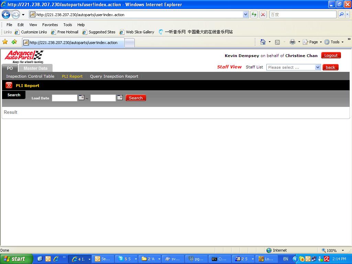Viewport: 352px width, 264px height.
Task: Open the Favorites menu
Action: tap(50, 25)
